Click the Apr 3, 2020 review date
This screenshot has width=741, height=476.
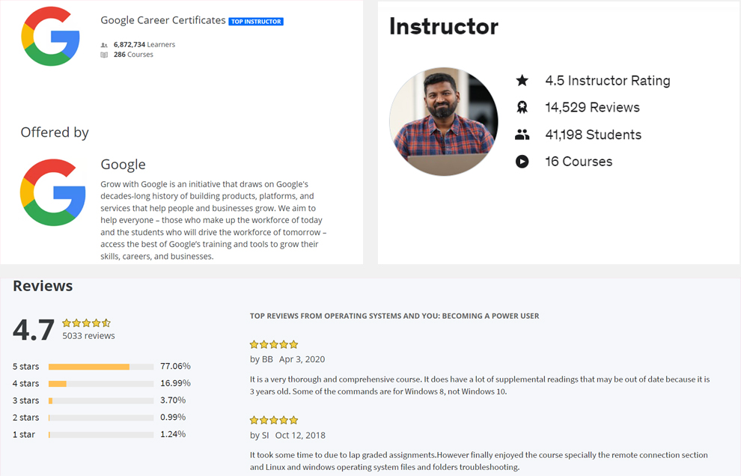302,359
